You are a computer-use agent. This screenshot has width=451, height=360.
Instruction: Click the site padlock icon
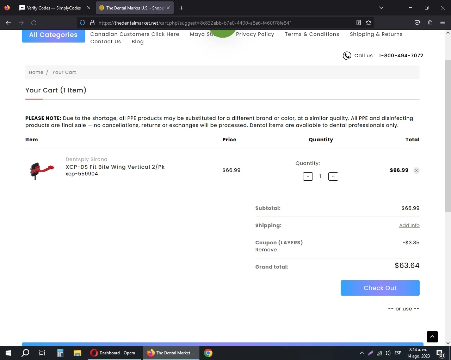92,23
